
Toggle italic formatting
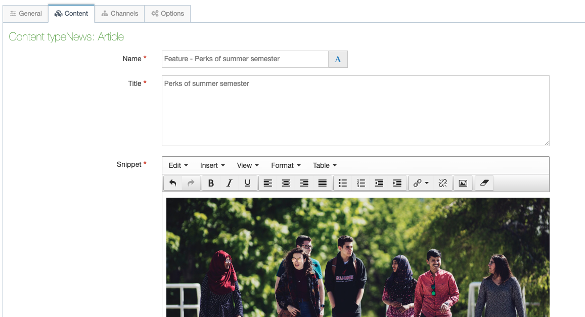tap(229, 183)
